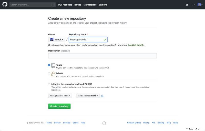
Task: Open the Pricing footer link
Action: point(146,123)
